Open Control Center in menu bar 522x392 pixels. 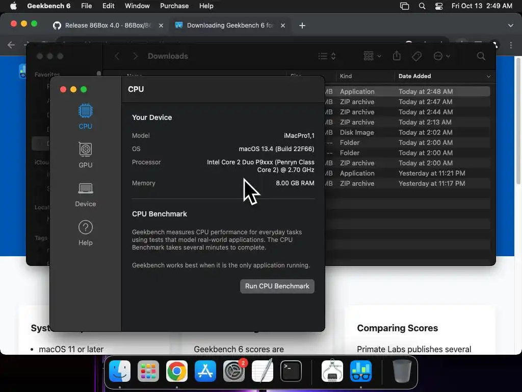(439, 6)
